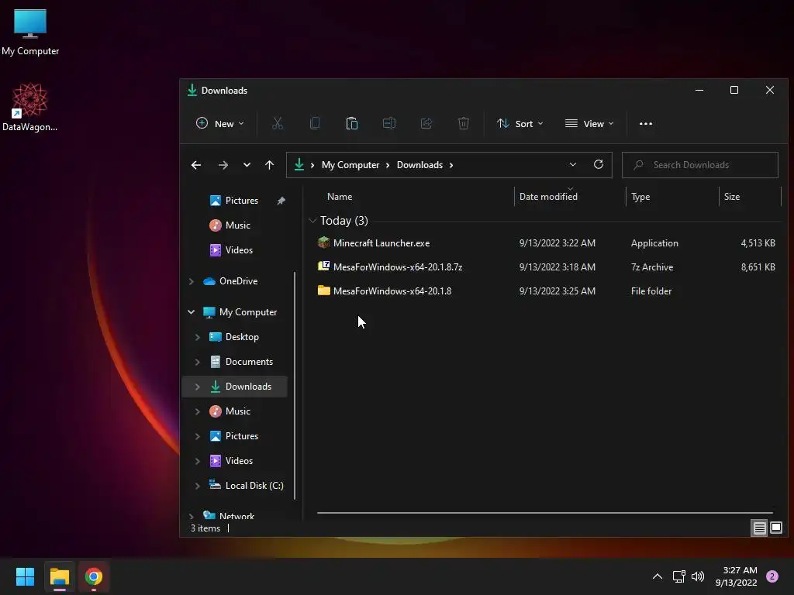Click Downloads in address breadcrumb
The height and width of the screenshot is (595, 794).
coord(419,165)
